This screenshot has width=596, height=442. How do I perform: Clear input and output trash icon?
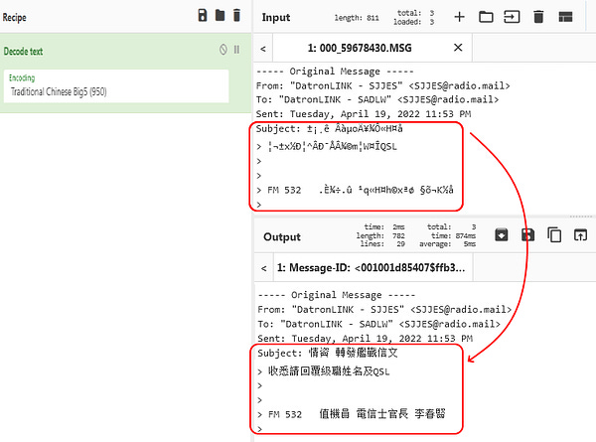(x=538, y=17)
